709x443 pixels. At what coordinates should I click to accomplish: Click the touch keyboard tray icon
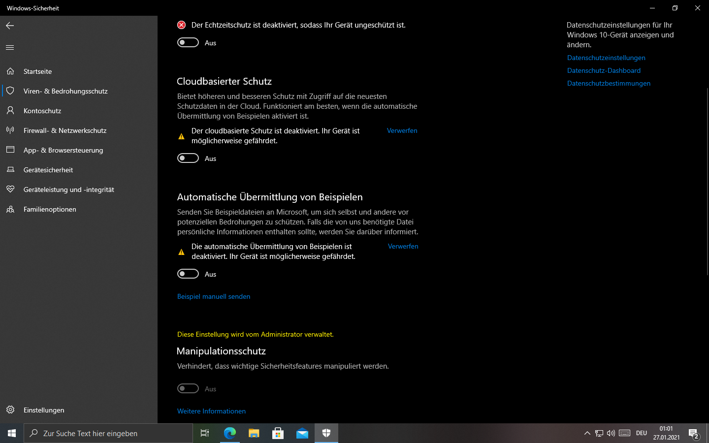pyautogui.click(x=625, y=433)
